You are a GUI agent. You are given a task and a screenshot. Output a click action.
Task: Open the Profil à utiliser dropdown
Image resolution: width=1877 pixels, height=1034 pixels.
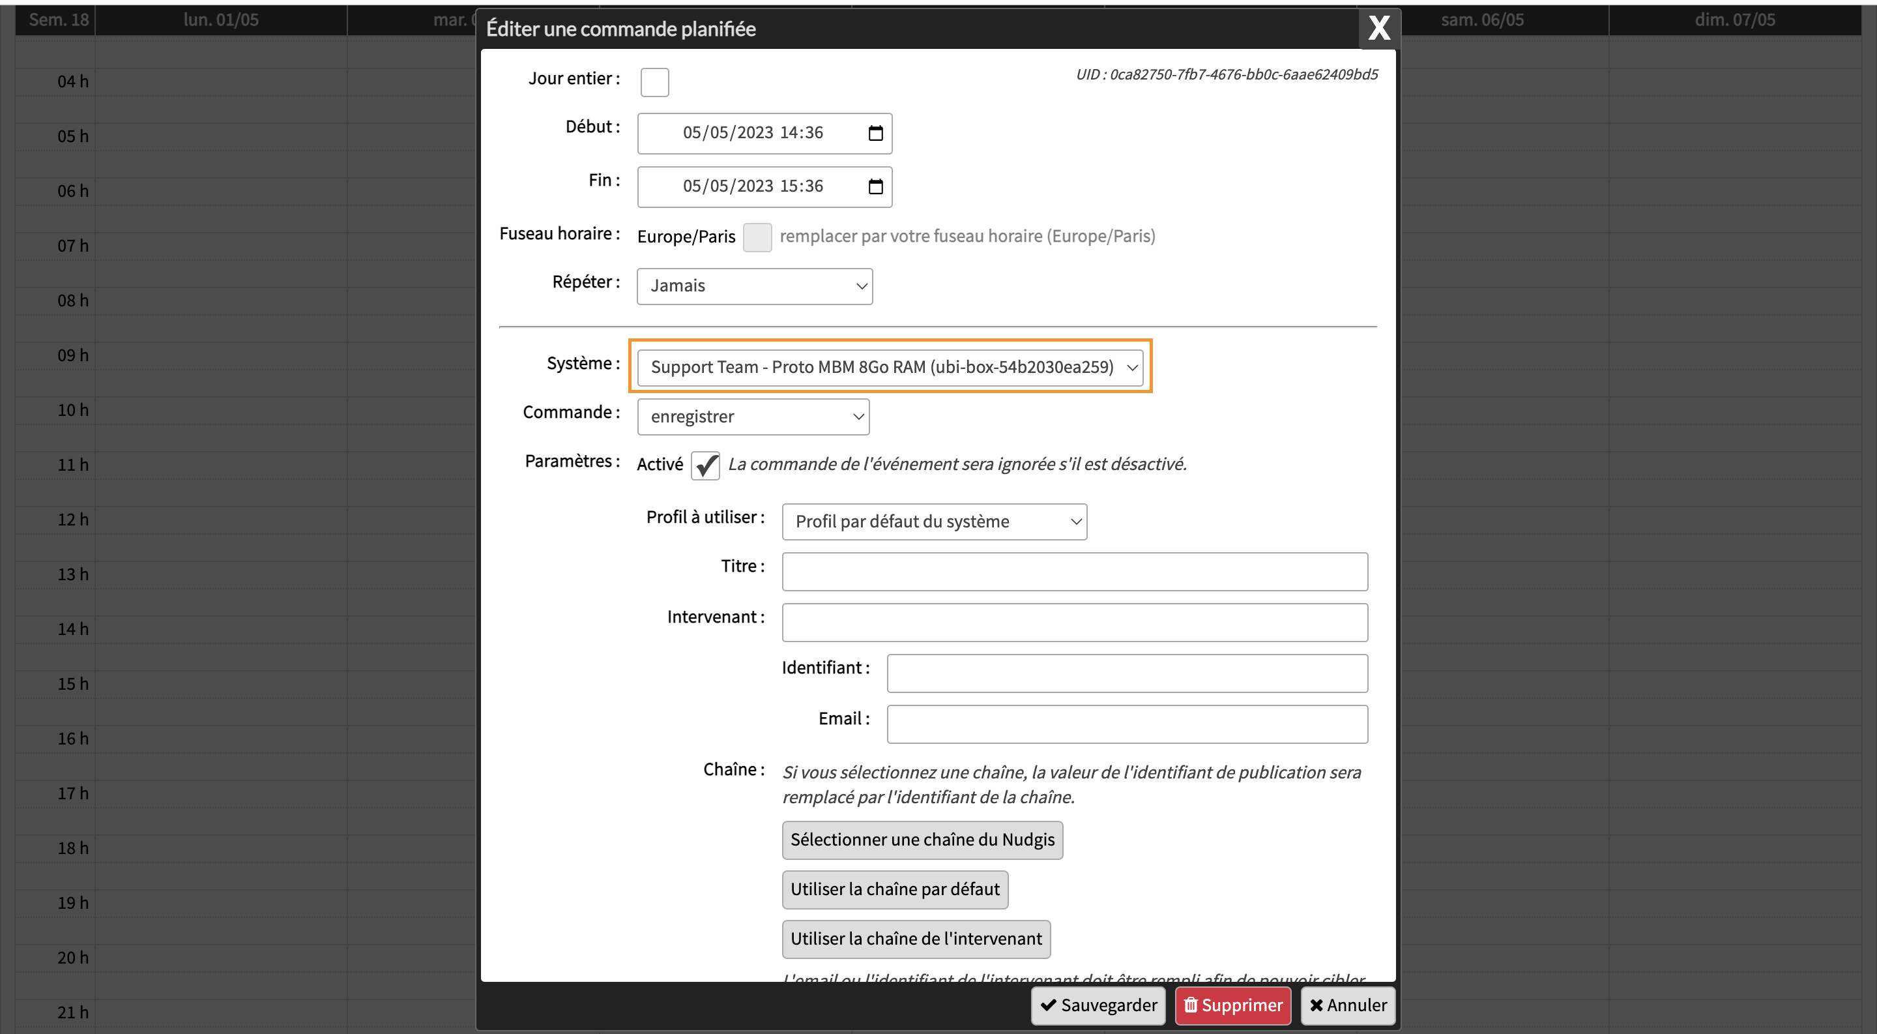(934, 522)
